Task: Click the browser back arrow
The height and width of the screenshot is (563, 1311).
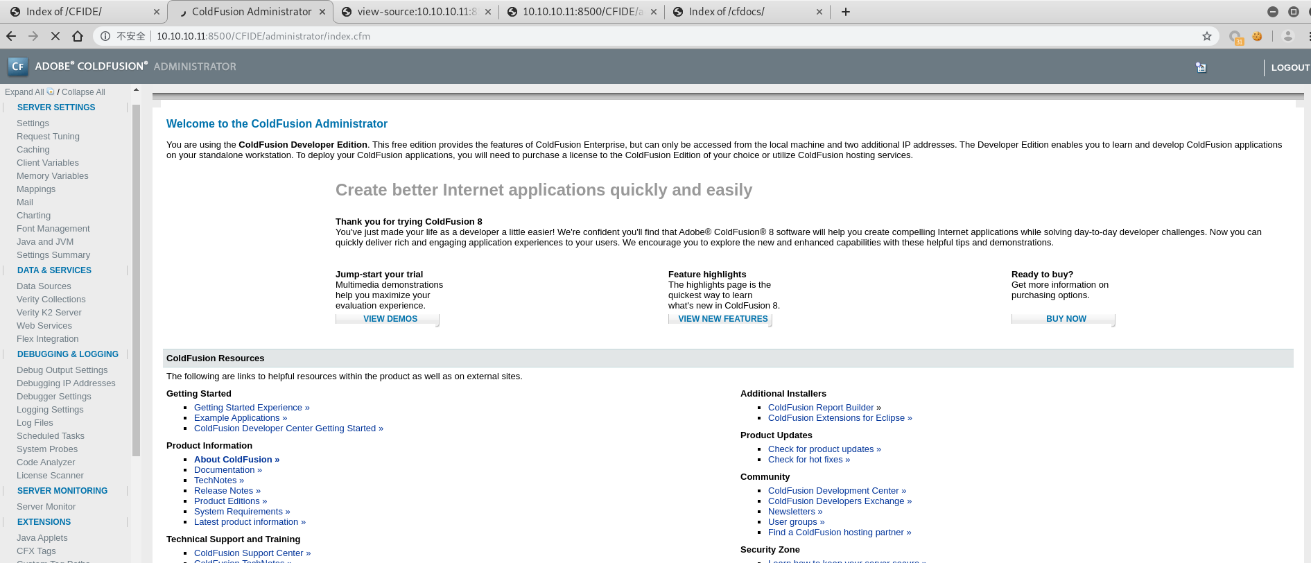Action: (x=11, y=36)
